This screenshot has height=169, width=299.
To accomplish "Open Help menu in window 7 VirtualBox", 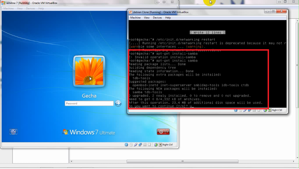I will coord(41,8).
